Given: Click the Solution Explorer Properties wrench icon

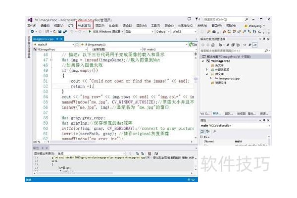Looking at the screenshot, I should [250, 45].
